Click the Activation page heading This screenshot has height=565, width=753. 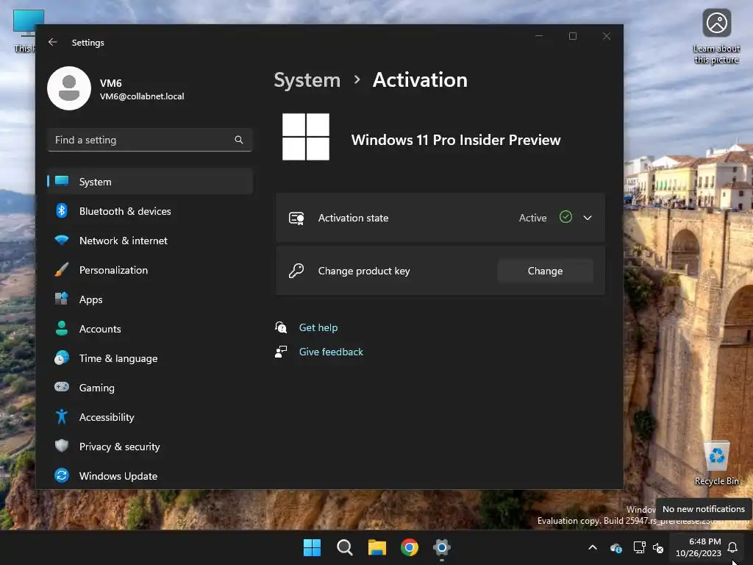[x=420, y=79]
